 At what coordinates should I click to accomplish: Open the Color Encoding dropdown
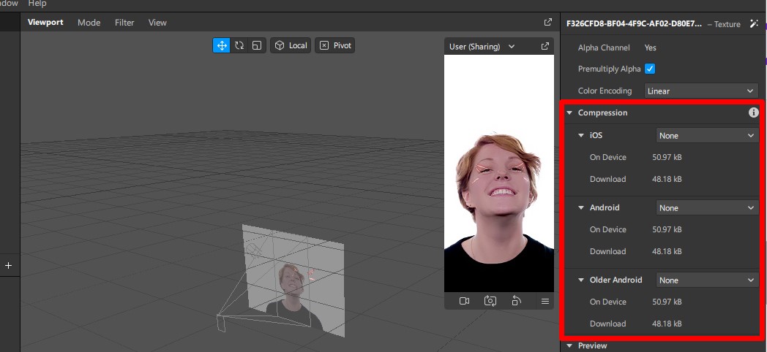coord(701,91)
